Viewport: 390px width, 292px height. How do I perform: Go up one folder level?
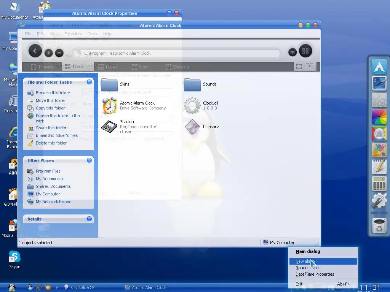coord(59,52)
